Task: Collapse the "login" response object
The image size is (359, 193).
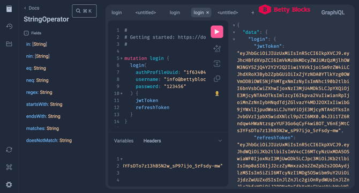Action: tap(234, 39)
